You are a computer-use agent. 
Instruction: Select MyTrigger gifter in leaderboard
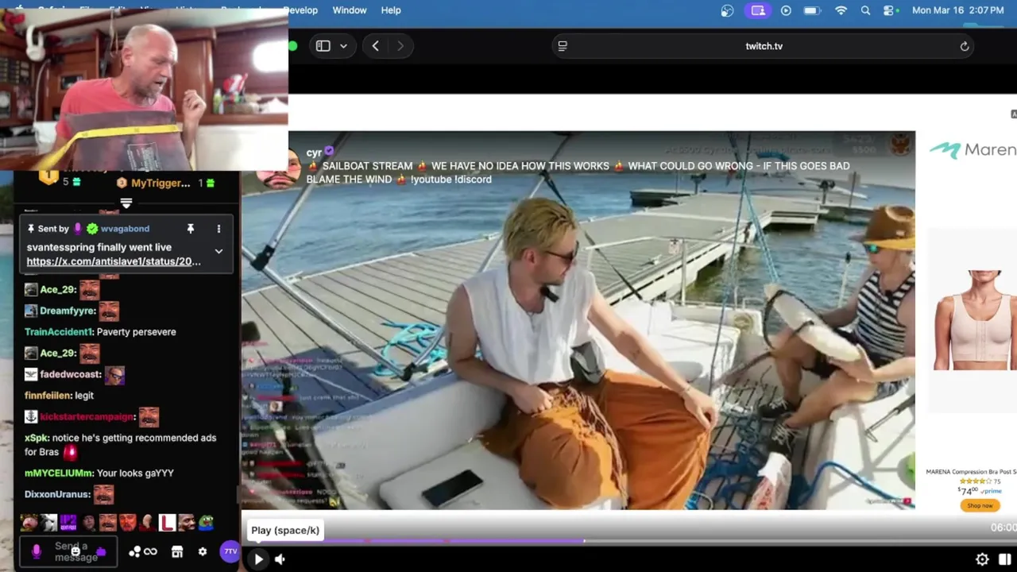[160, 184]
